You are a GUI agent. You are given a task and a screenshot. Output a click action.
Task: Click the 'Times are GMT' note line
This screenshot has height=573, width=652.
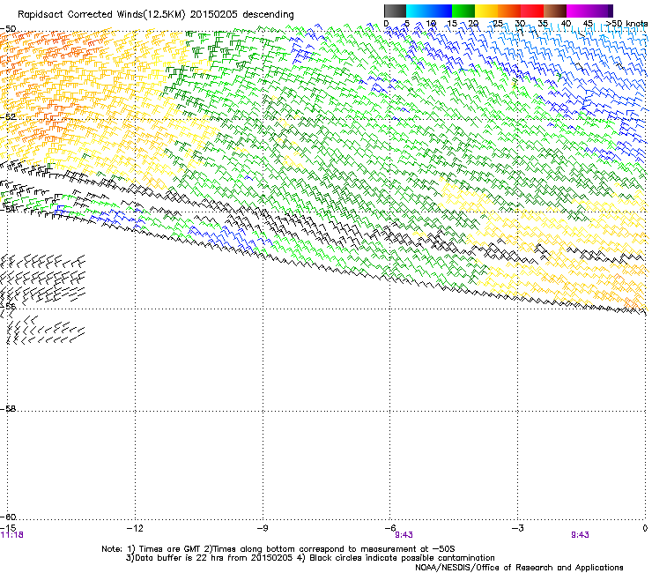[278, 549]
